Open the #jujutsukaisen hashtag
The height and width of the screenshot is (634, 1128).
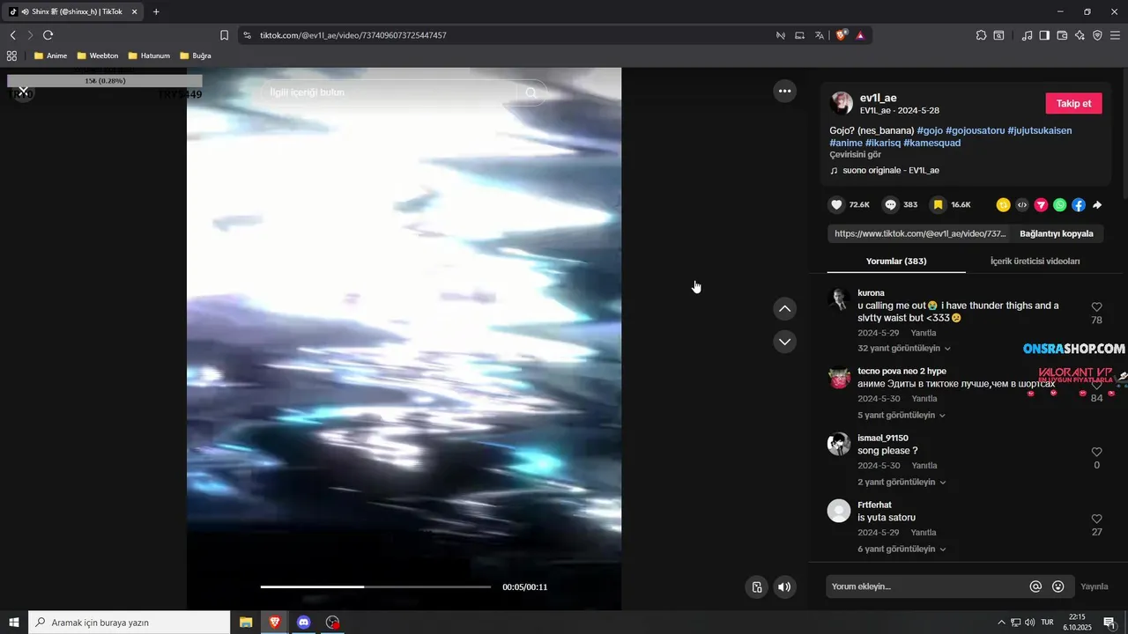1040,130
